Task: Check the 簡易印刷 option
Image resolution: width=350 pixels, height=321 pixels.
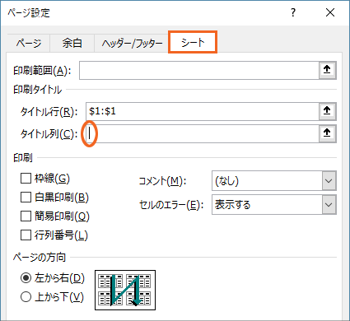Action: click(26, 216)
